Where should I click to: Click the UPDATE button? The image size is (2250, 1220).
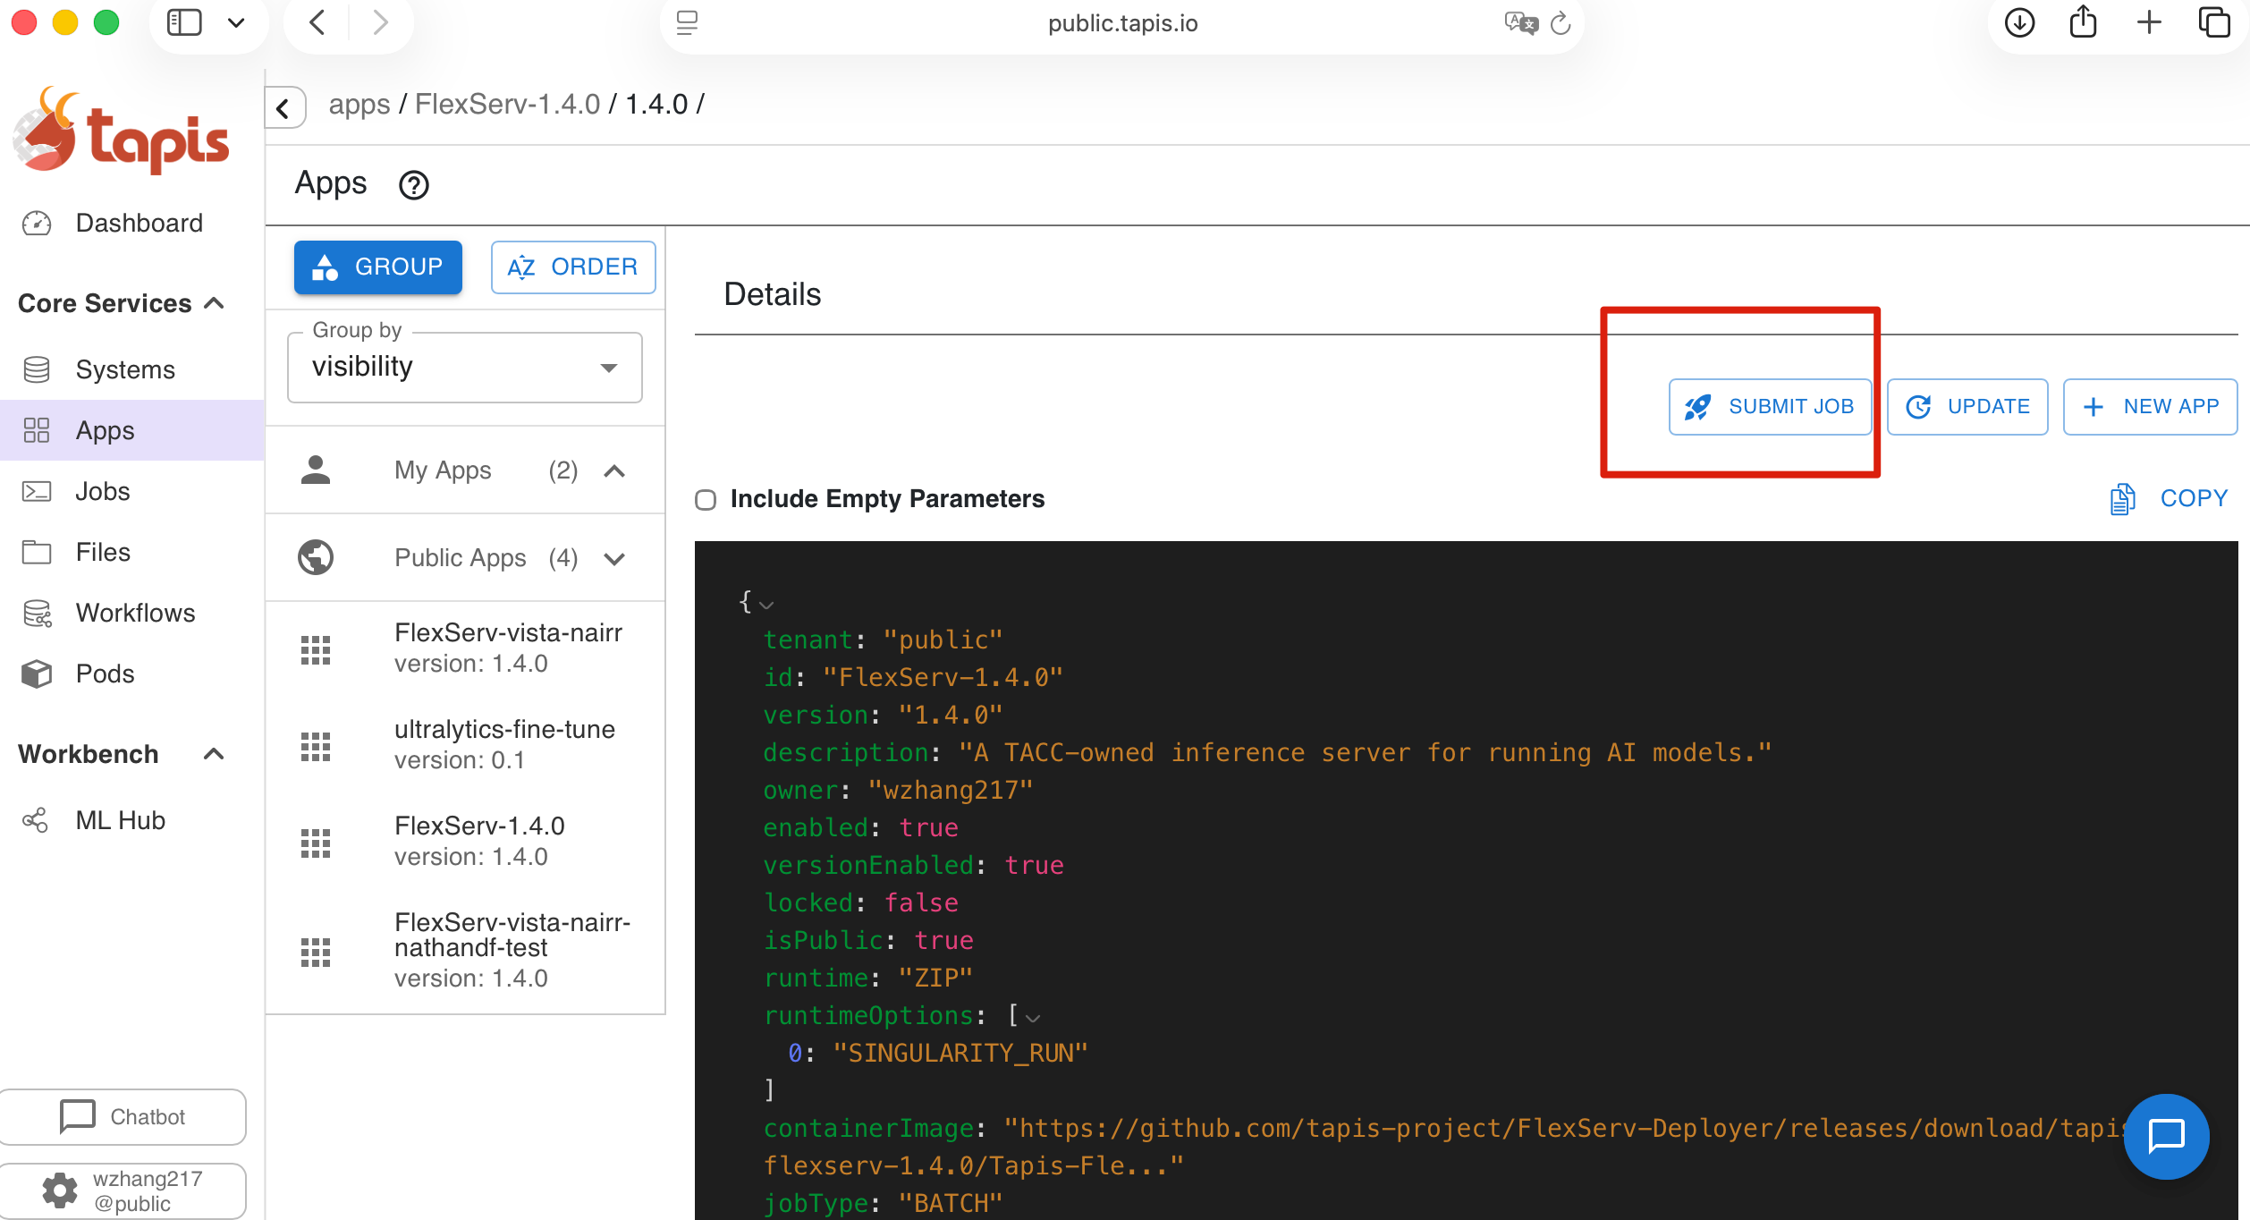point(1967,407)
